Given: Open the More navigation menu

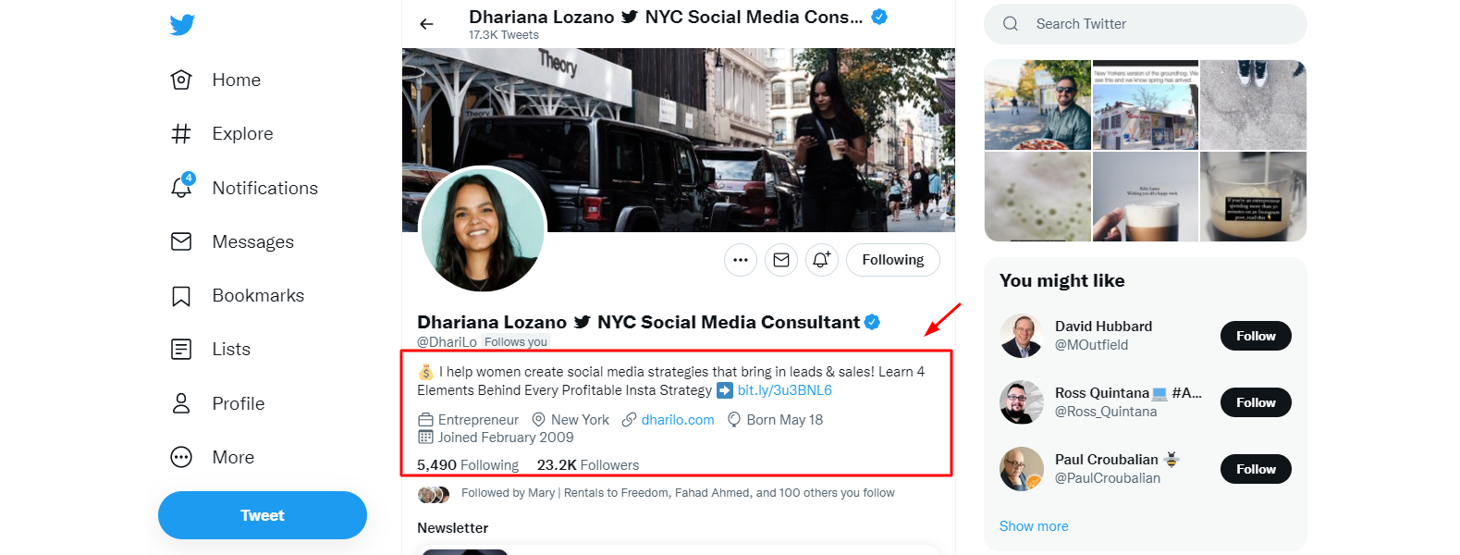Looking at the screenshot, I should 232,456.
